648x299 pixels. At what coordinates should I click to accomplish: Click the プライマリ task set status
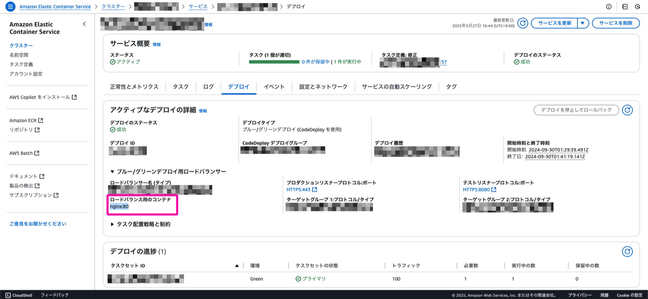point(310,279)
